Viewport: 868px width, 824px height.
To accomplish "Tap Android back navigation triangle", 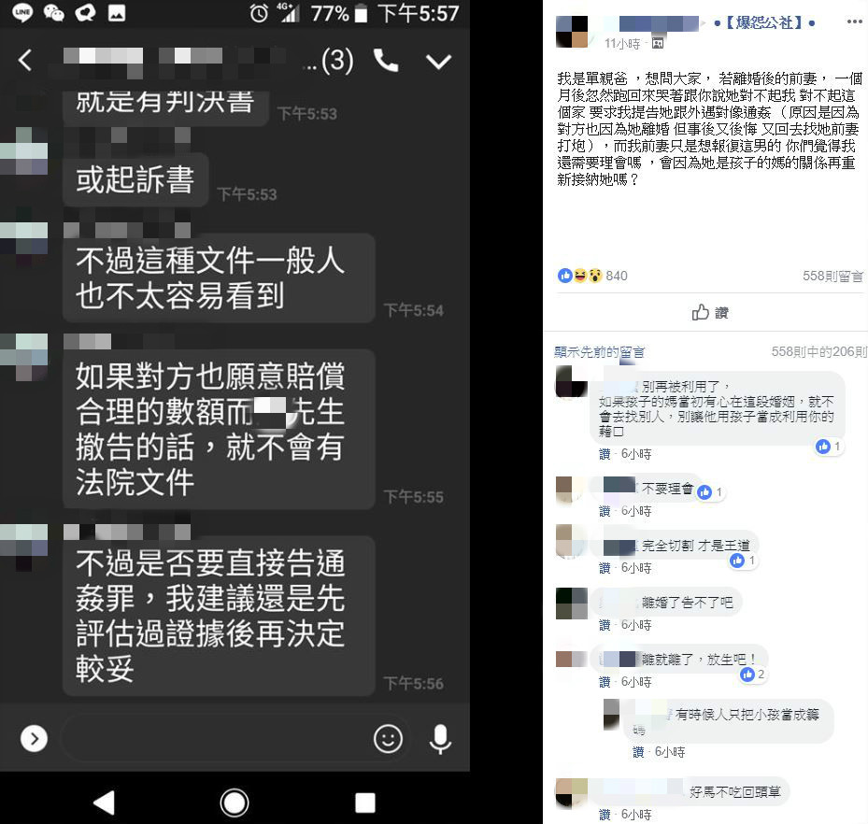I will pyautogui.click(x=104, y=803).
